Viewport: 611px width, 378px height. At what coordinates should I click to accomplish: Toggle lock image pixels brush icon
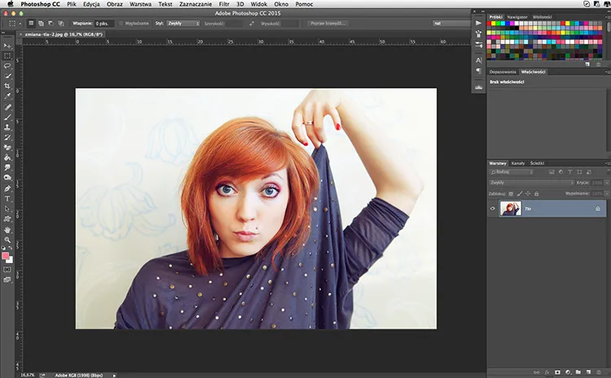click(520, 194)
